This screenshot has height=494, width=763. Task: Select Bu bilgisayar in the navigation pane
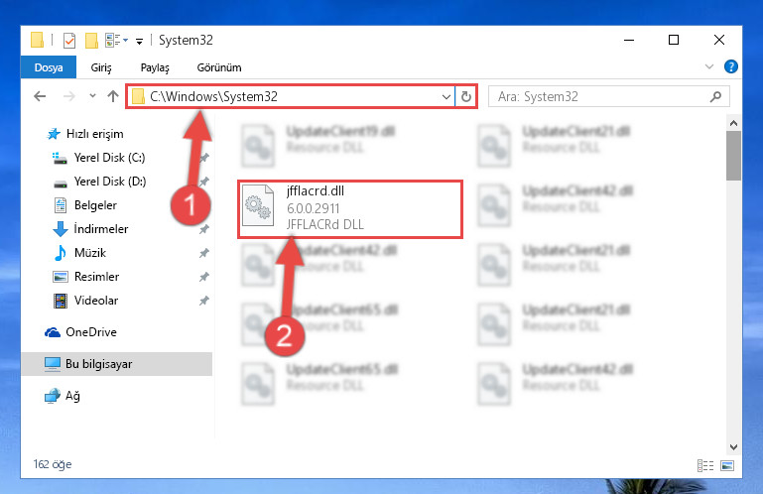117,364
